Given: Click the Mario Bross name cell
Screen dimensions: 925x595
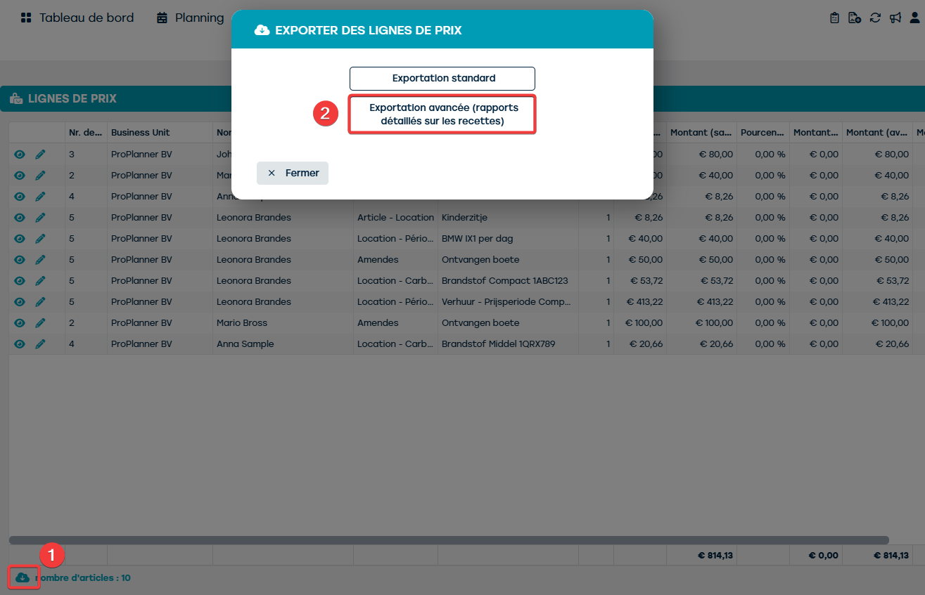Looking at the screenshot, I should tap(283, 323).
